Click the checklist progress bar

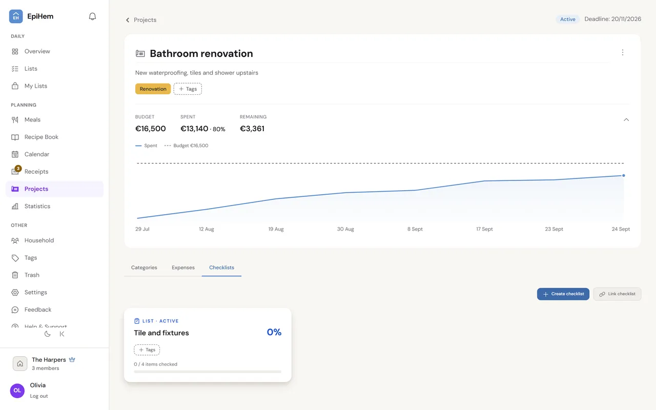click(208, 372)
